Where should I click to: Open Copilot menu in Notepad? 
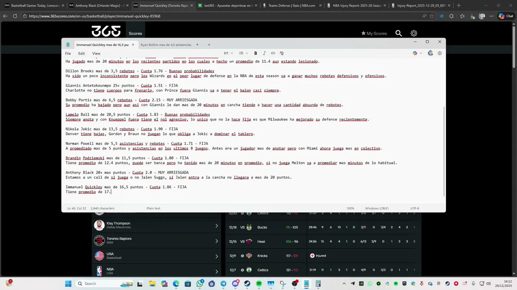417,53
